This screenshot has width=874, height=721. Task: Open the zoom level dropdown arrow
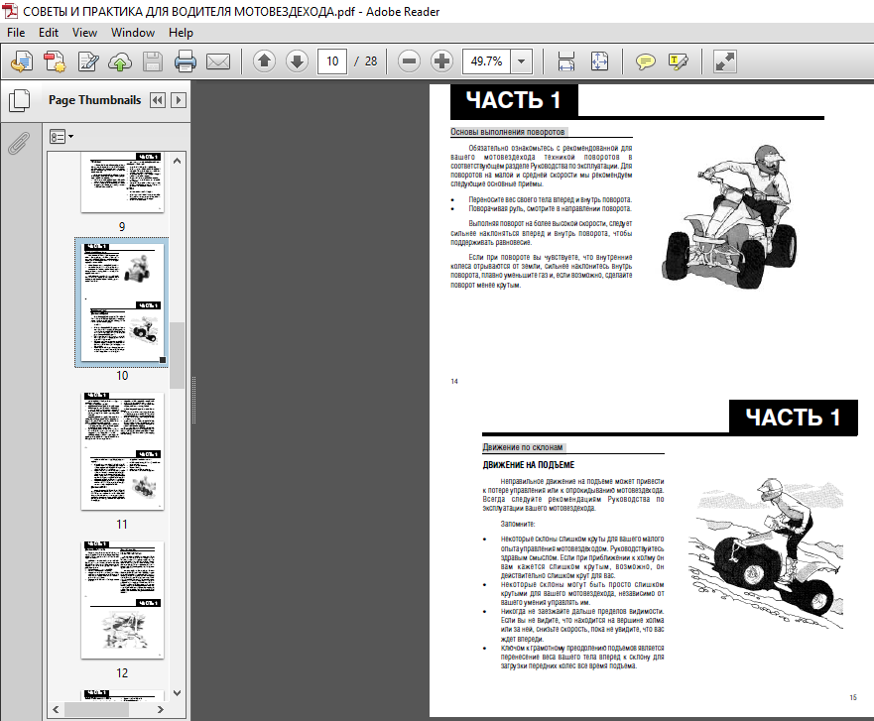521,61
